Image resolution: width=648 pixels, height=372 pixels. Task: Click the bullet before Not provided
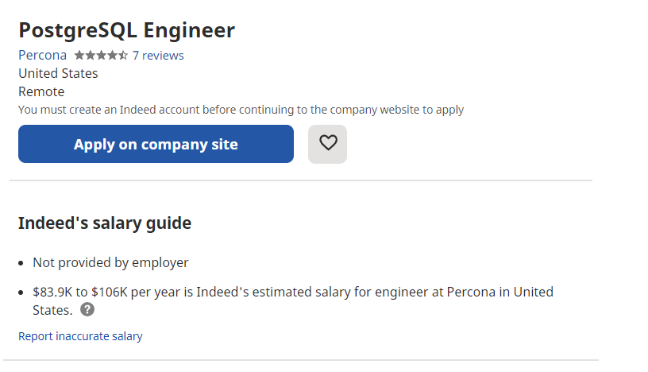(x=21, y=263)
